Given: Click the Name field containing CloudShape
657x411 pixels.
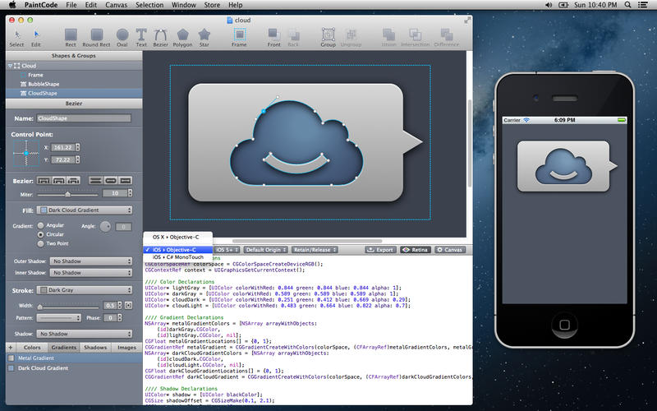Looking at the screenshot, I should point(84,118).
